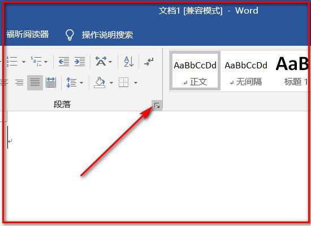Click the borders icon
Viewport: 311px width, 226px height.
pos(124,82)
